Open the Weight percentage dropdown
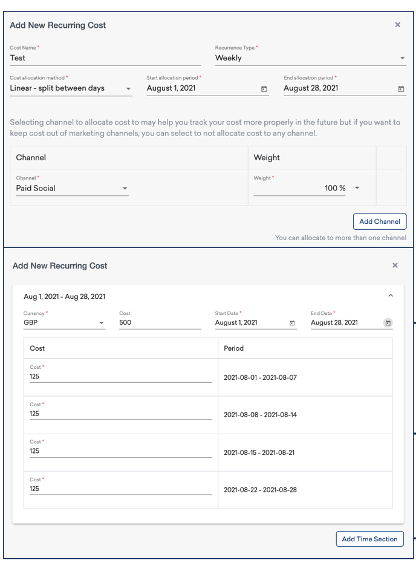The width and height of the screenshot is (416, 563). pos(356,188)
